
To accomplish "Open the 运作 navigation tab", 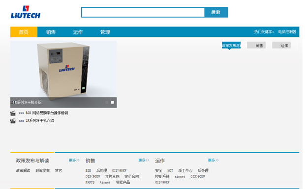I will pos(78,32).
